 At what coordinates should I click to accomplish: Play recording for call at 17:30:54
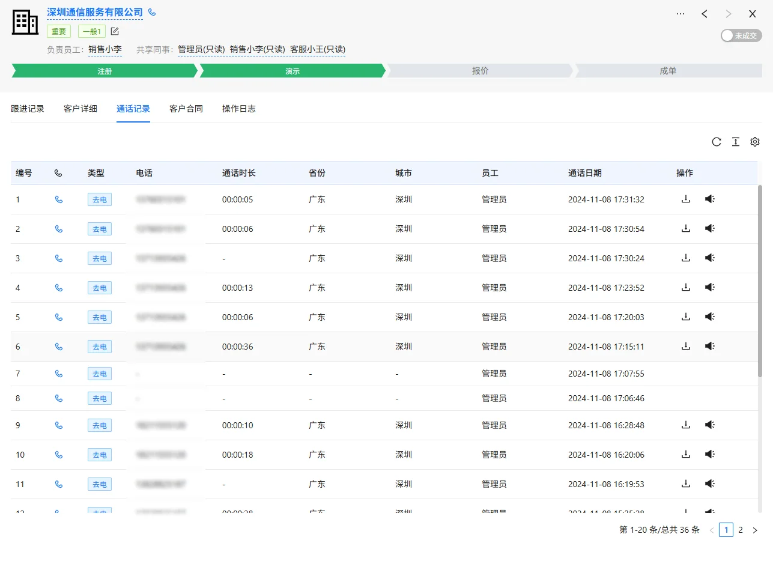709,228
